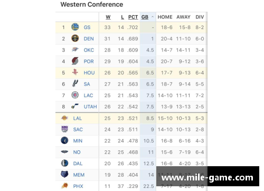The width and height of the screenshot is (264, 191).
Task: Click the Lakers logo icon
Action: tap(64, 118)
